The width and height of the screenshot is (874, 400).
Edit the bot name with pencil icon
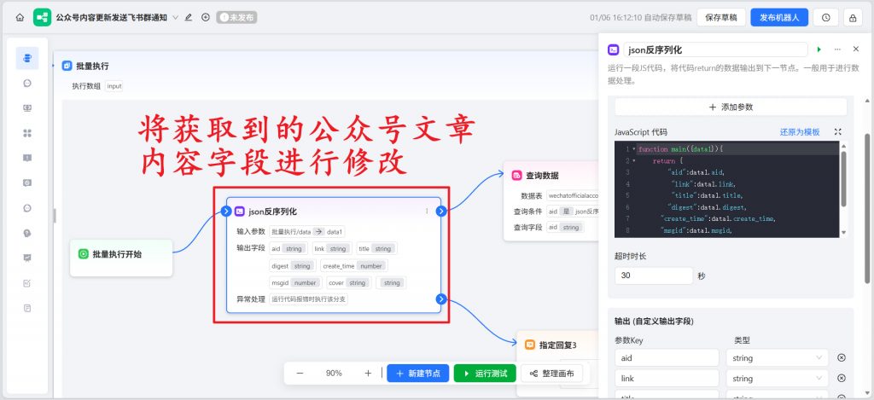tap(189, 17)
